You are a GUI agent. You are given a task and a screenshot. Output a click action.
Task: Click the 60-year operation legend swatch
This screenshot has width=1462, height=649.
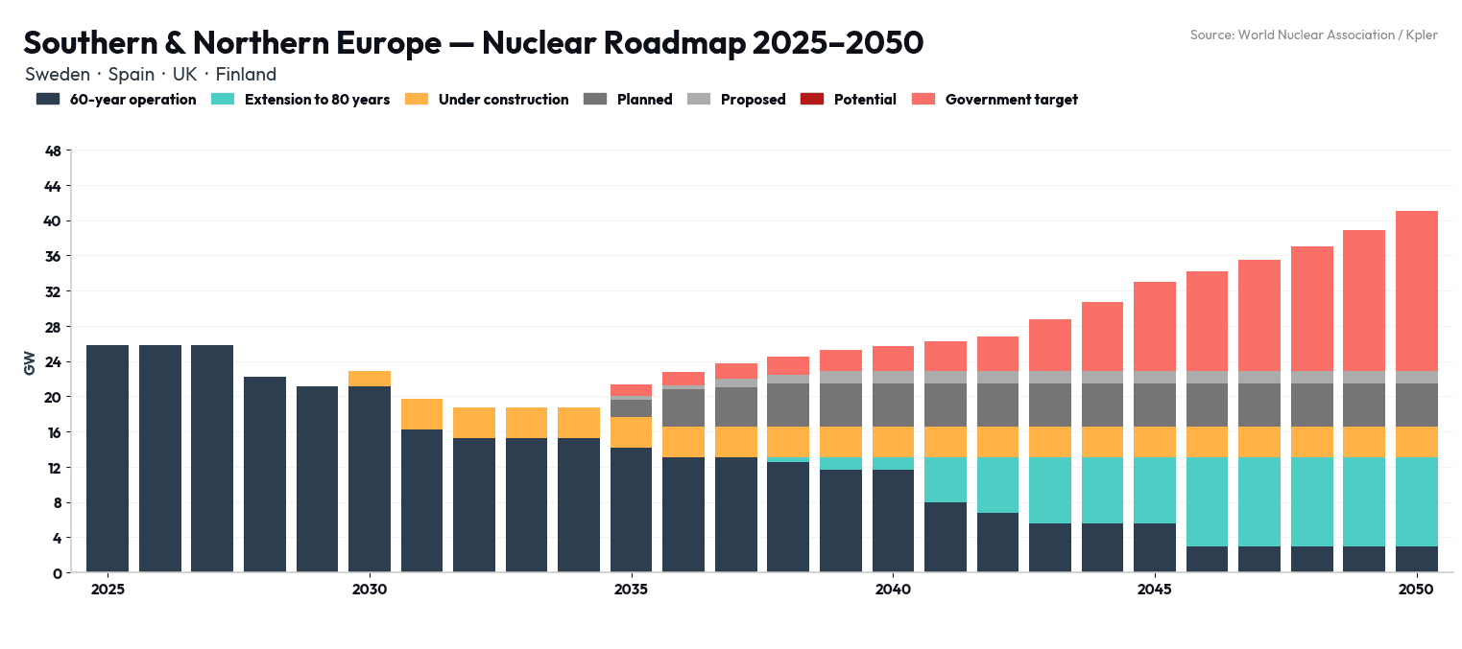click(x=48, y=99)
